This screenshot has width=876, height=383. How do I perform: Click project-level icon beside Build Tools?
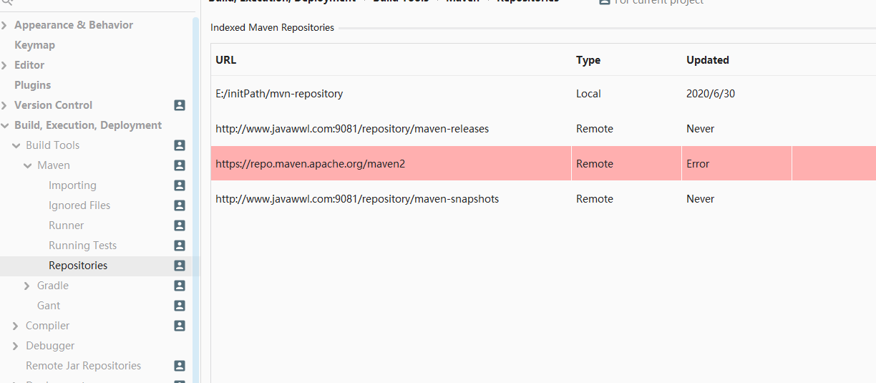(180, 145)
